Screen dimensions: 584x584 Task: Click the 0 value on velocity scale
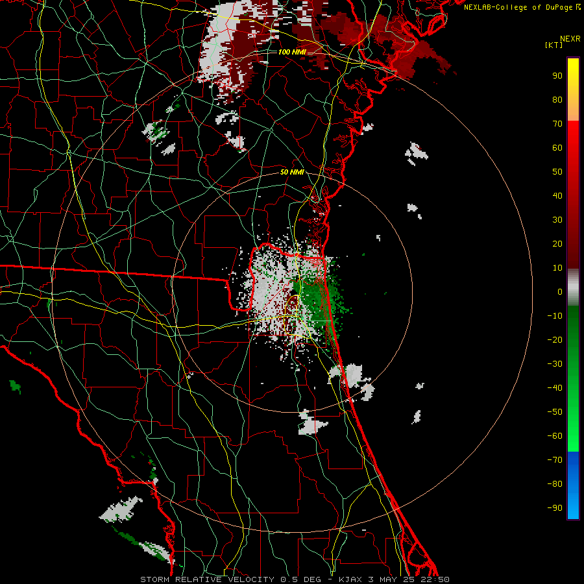coord(560,292)
